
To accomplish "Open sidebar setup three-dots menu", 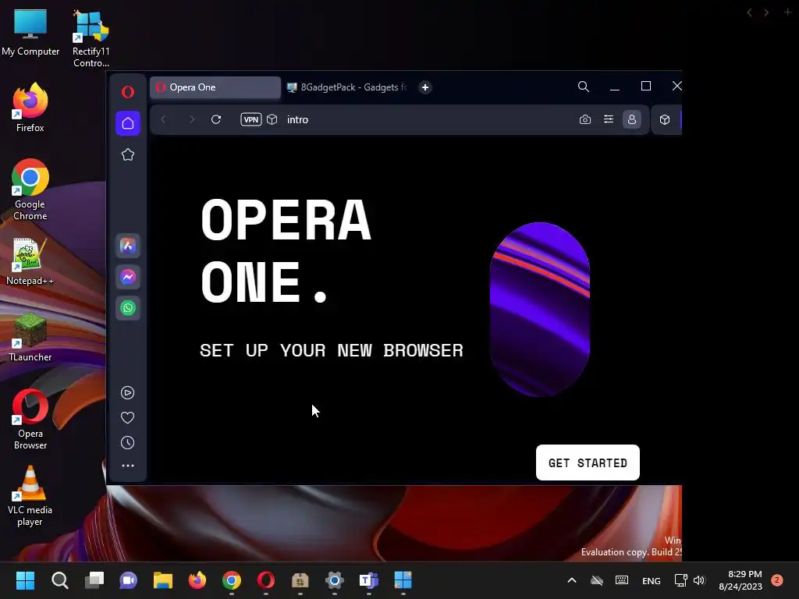I will [128, 466].
